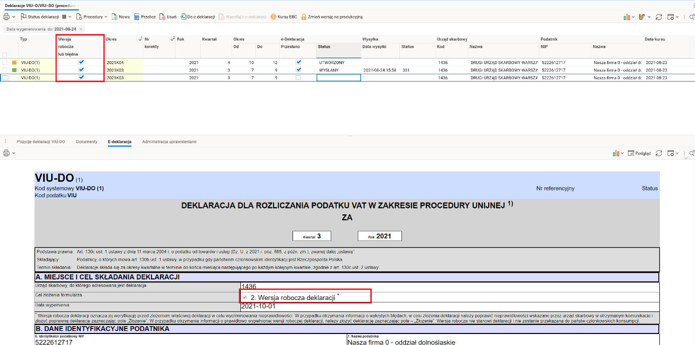The width and height of the screenshot is (695, 345).
Task: Expand the top printer dropdown arrow
Action: pyautogui.click(x=14, y=17)
